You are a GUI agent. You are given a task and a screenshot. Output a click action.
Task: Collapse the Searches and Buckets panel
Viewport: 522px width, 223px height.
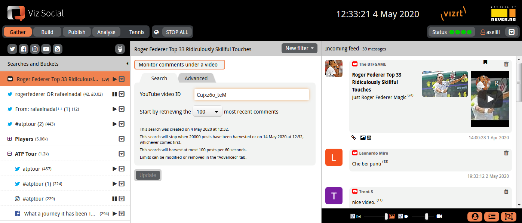[128, 64]
